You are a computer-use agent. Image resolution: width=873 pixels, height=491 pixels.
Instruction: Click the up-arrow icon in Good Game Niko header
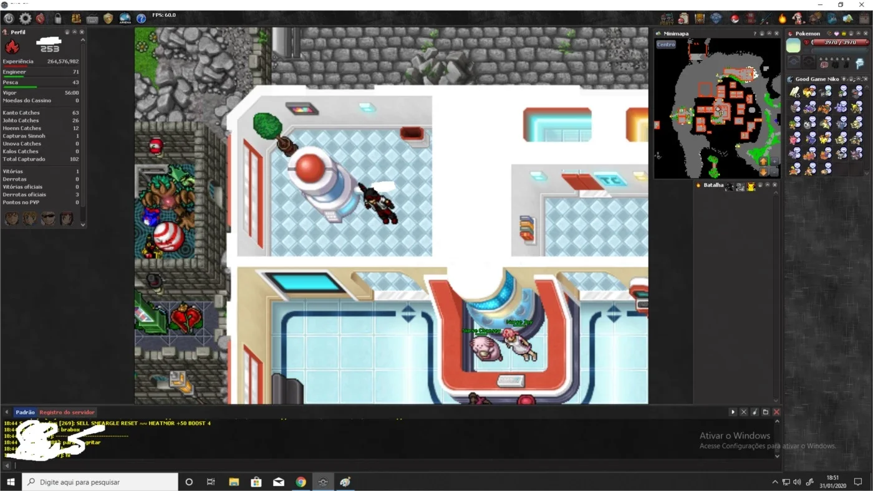(844, 79)
